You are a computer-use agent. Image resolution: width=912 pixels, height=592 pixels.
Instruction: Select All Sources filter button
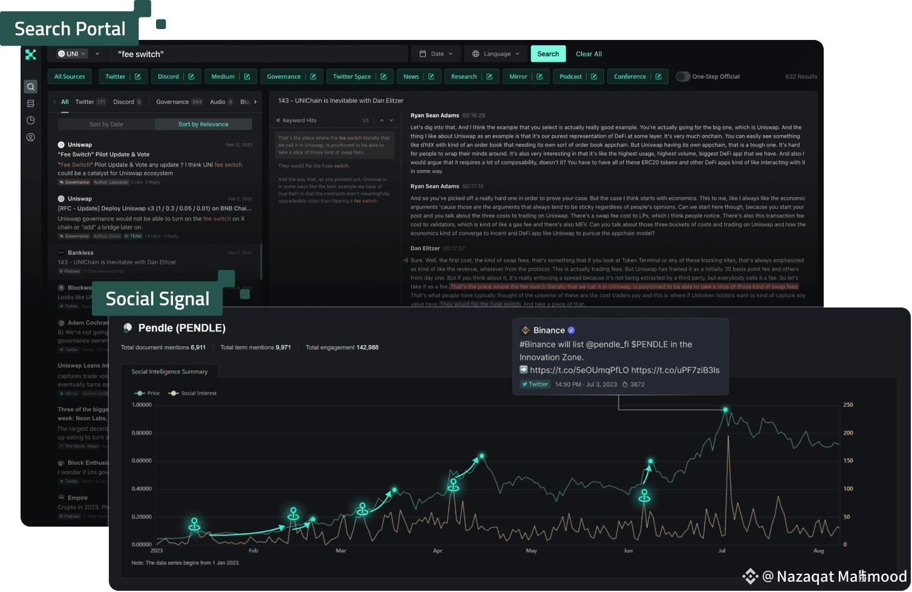70,77
